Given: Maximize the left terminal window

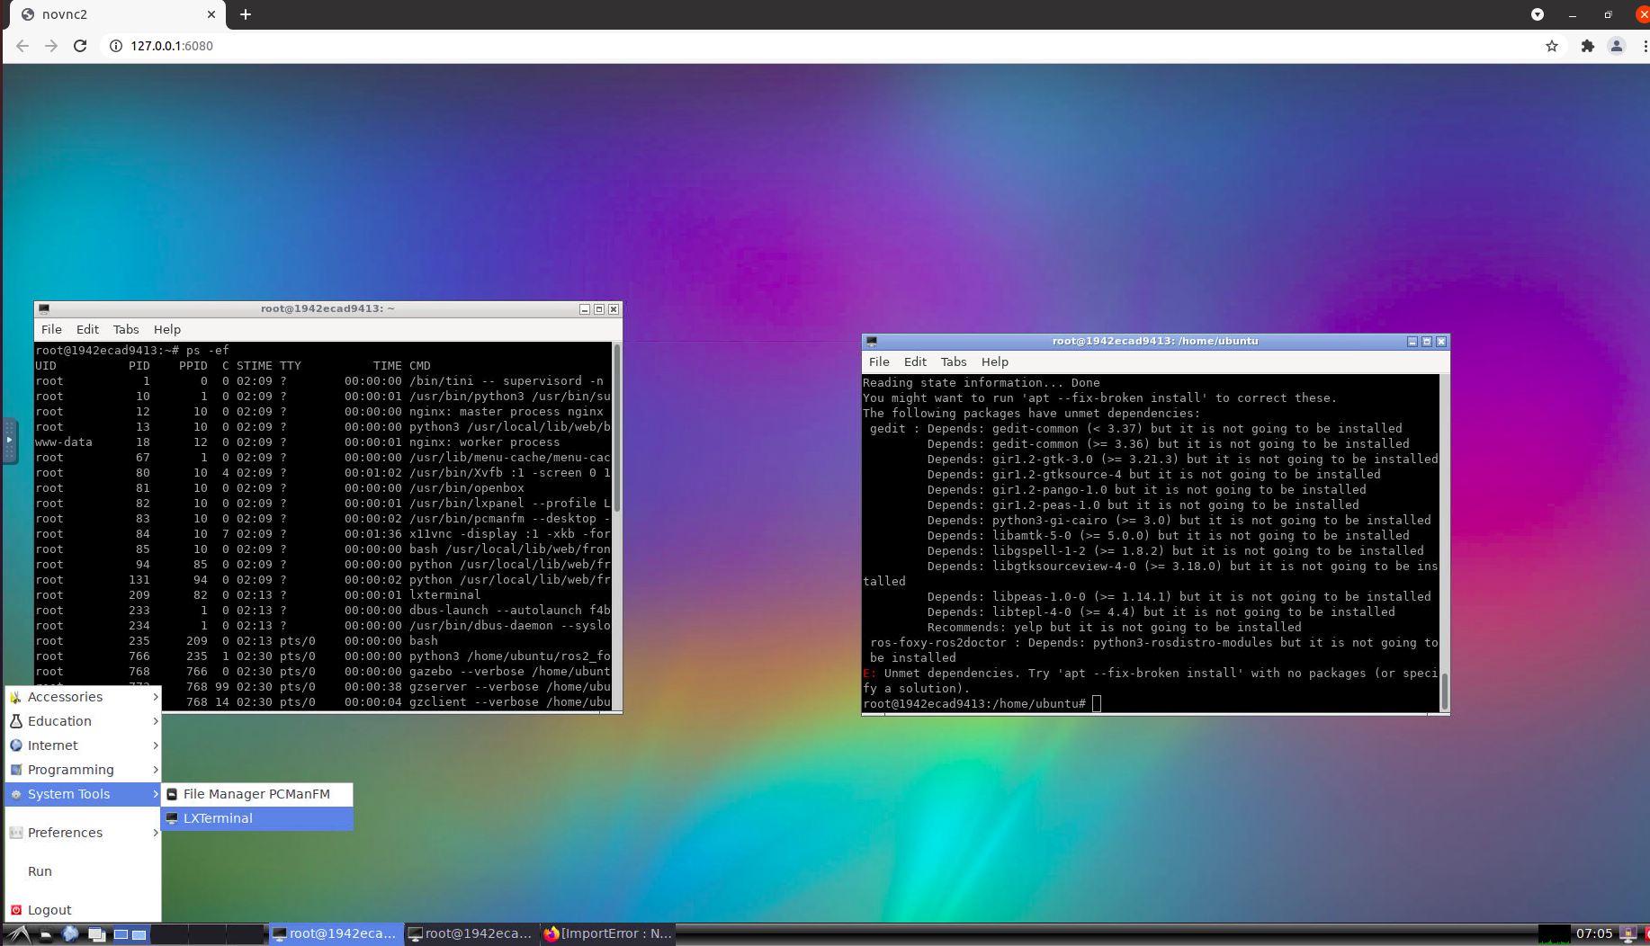Looking at the screenshot, I should pyautogui.click(x=599, y=309).
